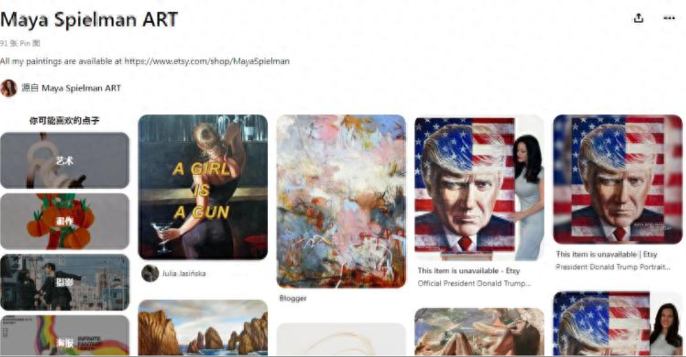Click 'President Donald Trump Portrait...' caption
Screen dimensions: 686x357
pyautogui.click(x=613, y=266)
